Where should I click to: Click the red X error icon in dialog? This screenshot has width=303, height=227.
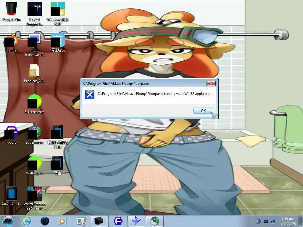90,95
